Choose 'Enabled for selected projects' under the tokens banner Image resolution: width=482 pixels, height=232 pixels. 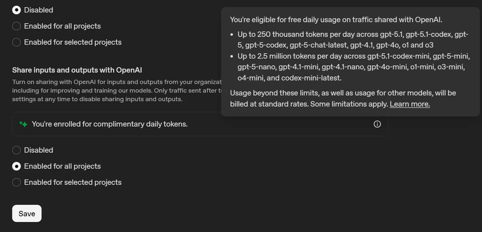[16, 182]
